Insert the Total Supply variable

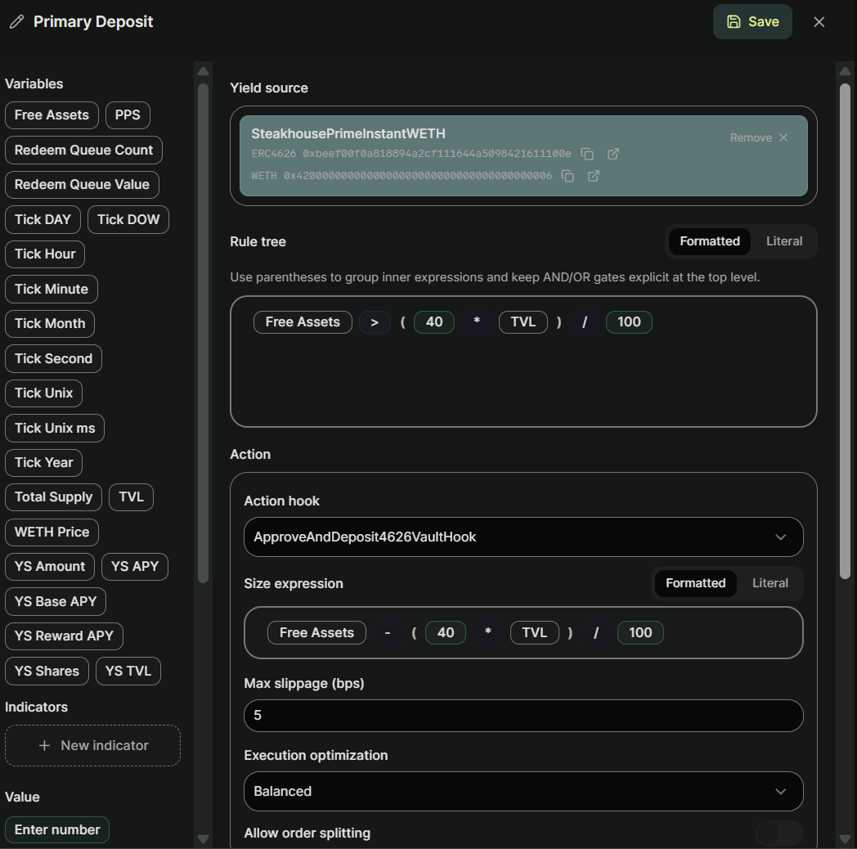(54, 497)
